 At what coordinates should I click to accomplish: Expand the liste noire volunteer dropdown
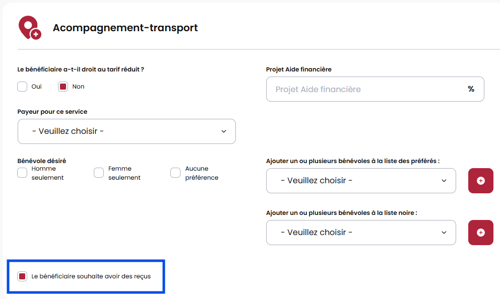pos(360,233)
